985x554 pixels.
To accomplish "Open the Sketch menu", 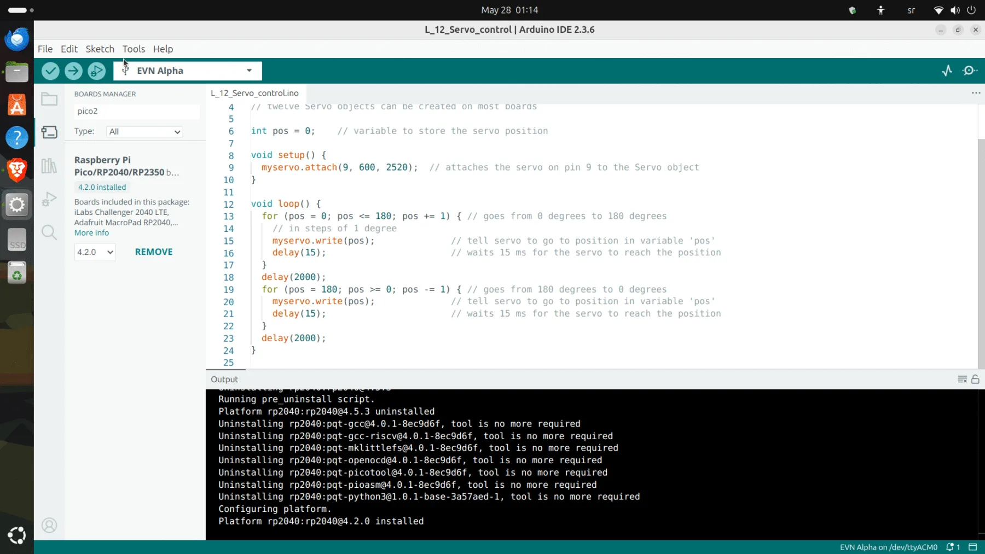I will [100, 49].
